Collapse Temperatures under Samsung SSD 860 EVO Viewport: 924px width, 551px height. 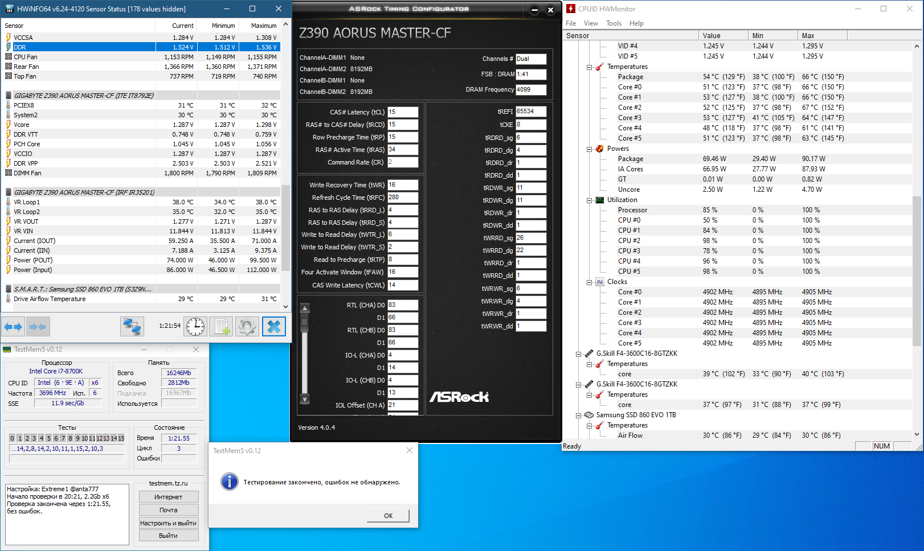click(x=589, y=426)
